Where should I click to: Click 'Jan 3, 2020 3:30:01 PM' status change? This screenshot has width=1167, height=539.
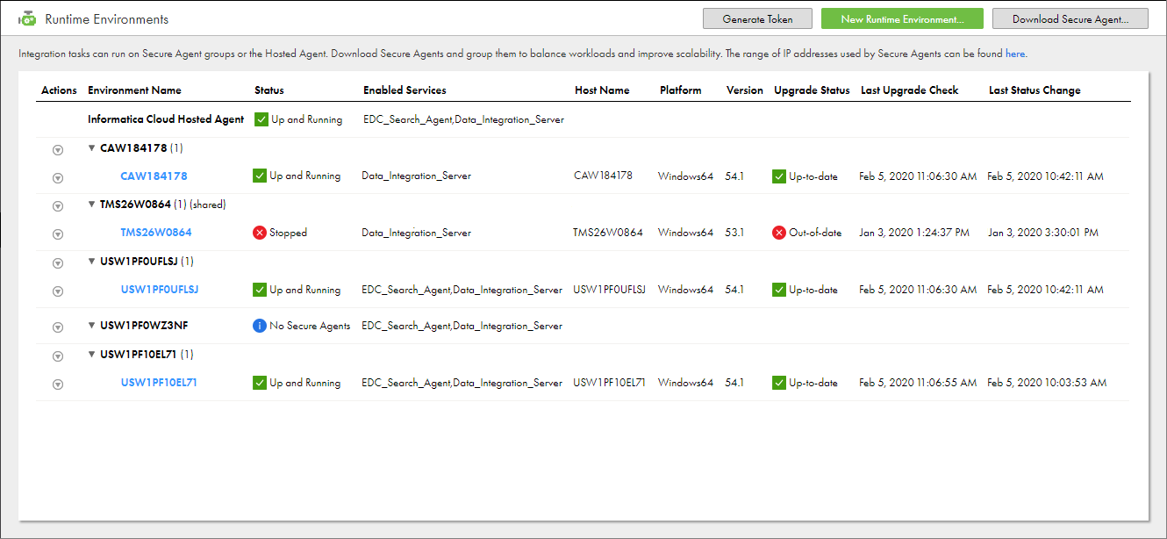(1043, 233)
